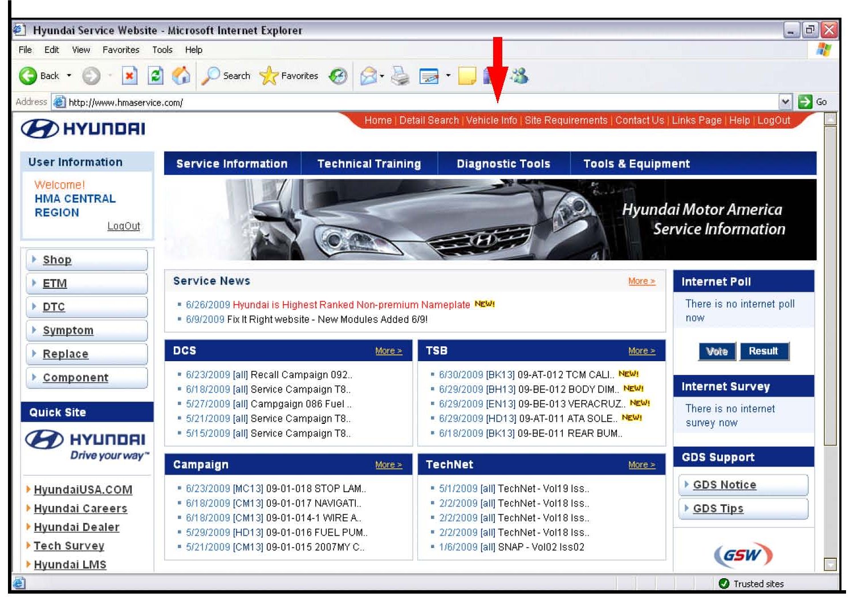Click the Vehicle Info link
Image resolution: width=866 pixels, height=609 pixels.
pos(491,120)
